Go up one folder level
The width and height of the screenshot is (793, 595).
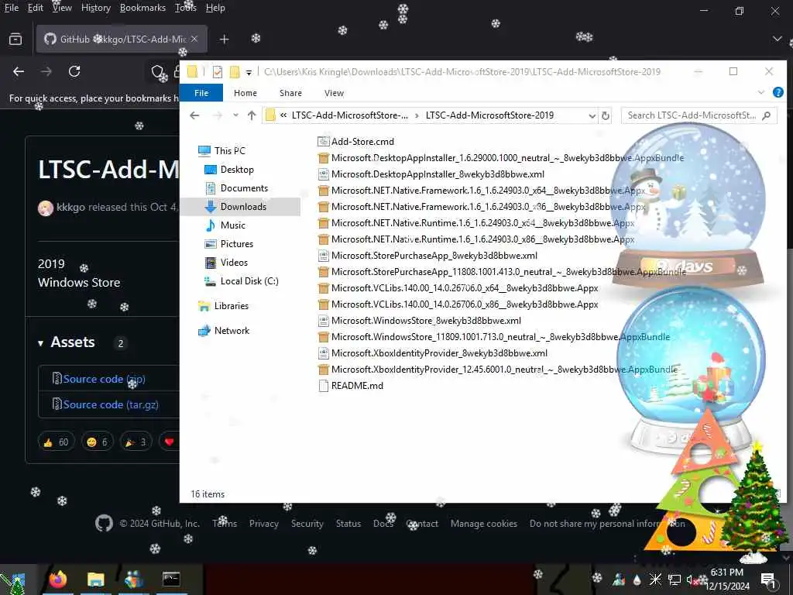pos(252,115)
